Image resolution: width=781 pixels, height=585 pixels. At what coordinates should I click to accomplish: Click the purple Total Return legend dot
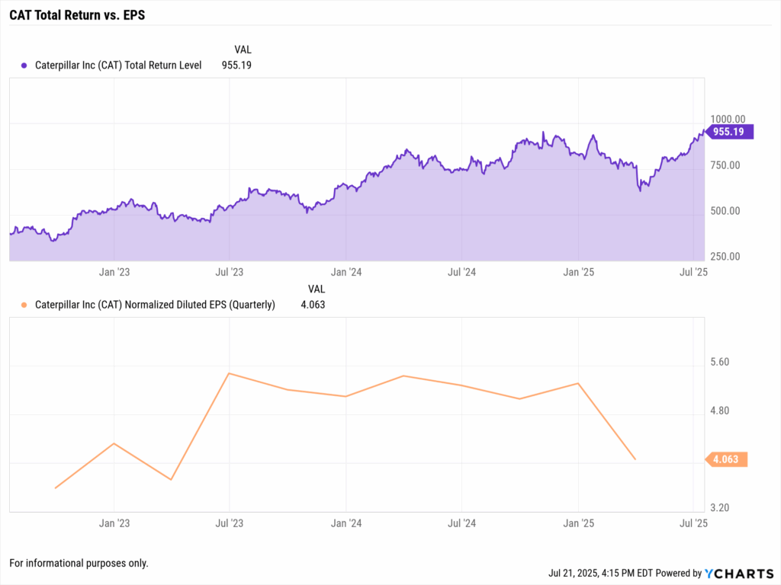pos(24,66)
